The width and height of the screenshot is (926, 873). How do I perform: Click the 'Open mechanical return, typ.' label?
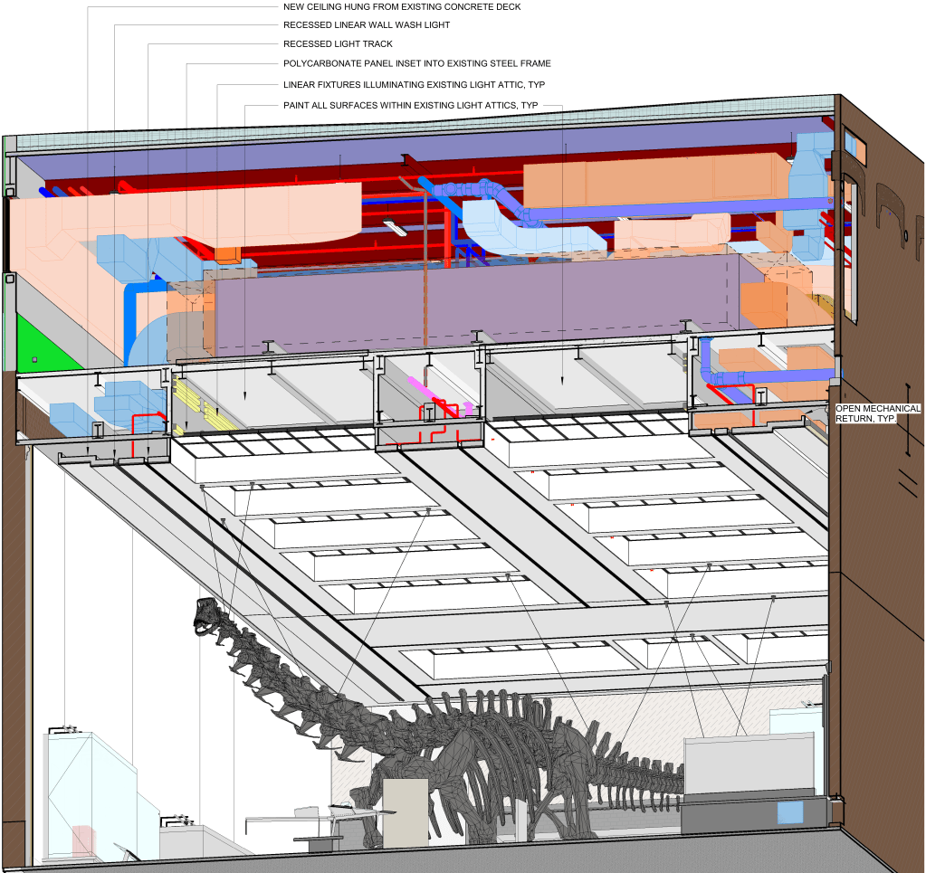(x=876, y=414)
